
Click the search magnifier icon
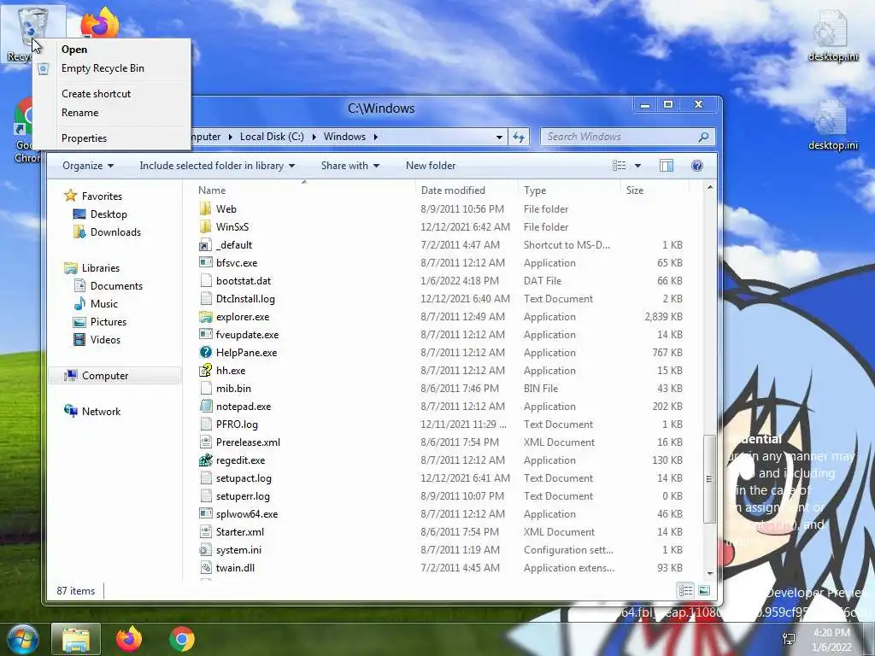pos(703,137)
